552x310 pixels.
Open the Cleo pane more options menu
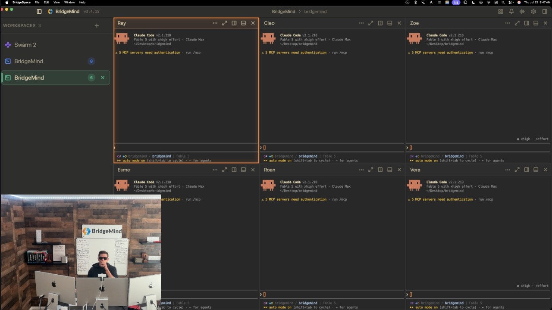pyautogui.click(x=361, y=23)
